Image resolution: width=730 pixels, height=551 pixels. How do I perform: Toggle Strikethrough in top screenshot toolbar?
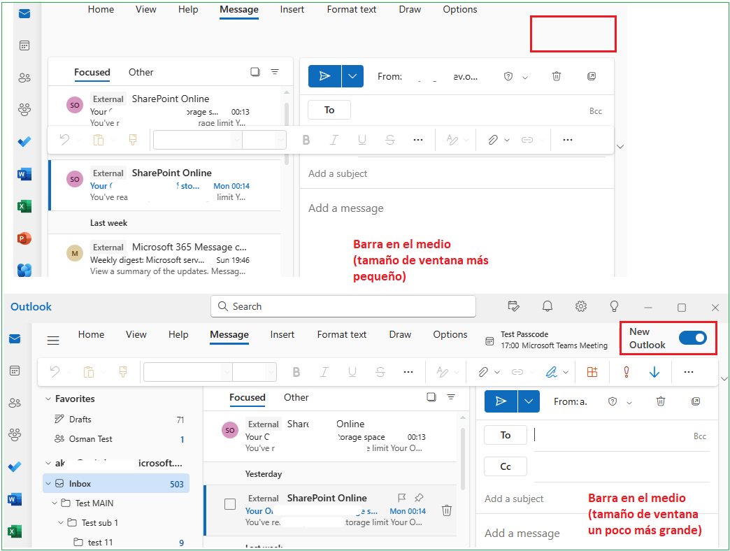pyautogui.click(x=390, y=140)
